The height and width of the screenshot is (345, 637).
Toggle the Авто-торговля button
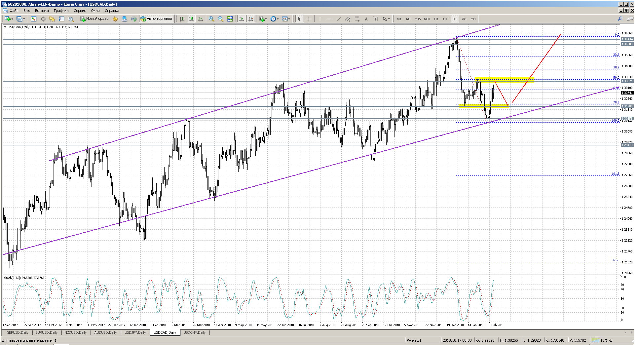pyautogui.click(x=156, y=19)
